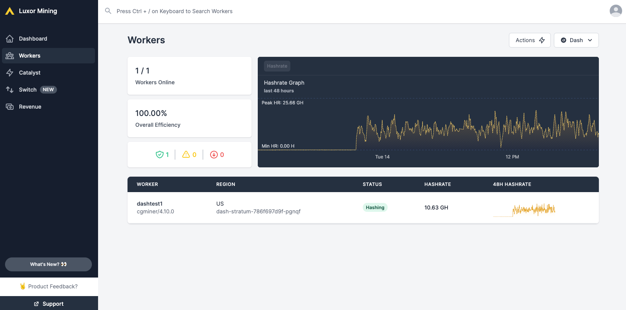Click the search magnifier icon
The height and width of the screenshot is (310, 626).
click(108, 11)
